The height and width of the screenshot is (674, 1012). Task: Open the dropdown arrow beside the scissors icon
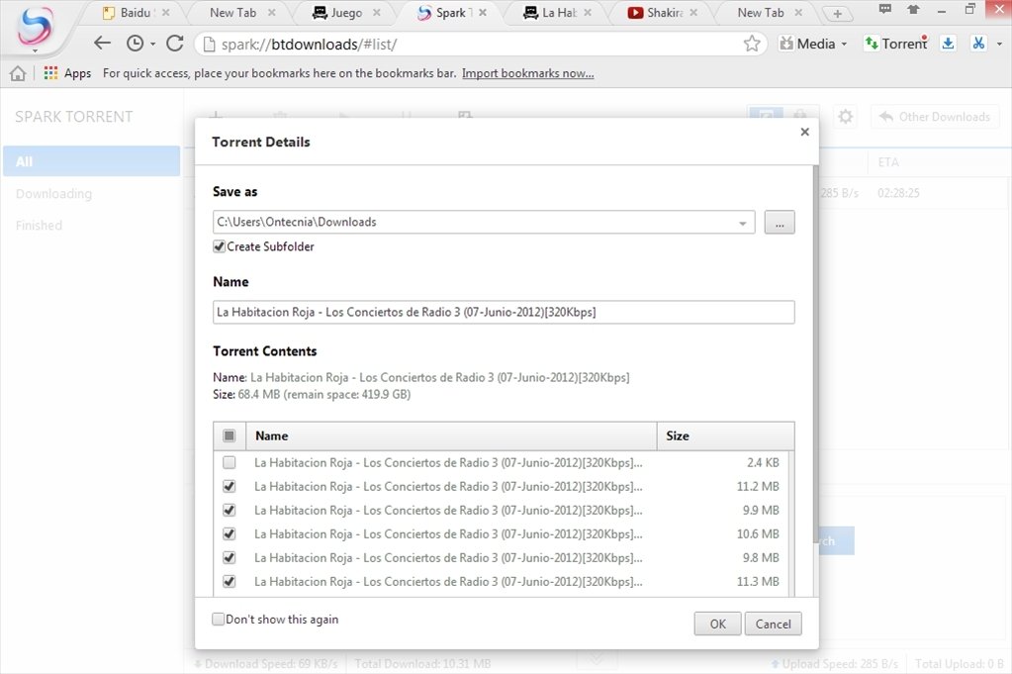(x=999, y=44)
